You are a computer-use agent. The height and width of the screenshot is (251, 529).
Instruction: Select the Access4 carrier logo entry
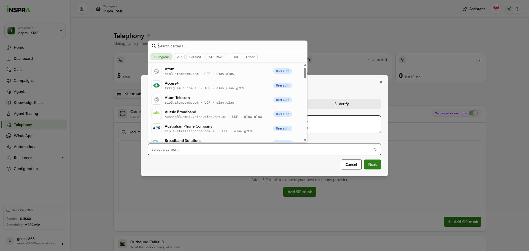coord(156,85)
